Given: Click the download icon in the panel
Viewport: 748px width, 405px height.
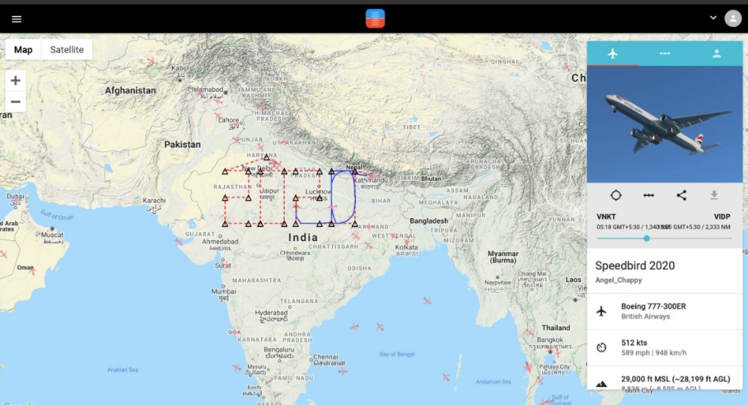Looking at the screenshot, I should pyautogui.click(x=714, y=195).
